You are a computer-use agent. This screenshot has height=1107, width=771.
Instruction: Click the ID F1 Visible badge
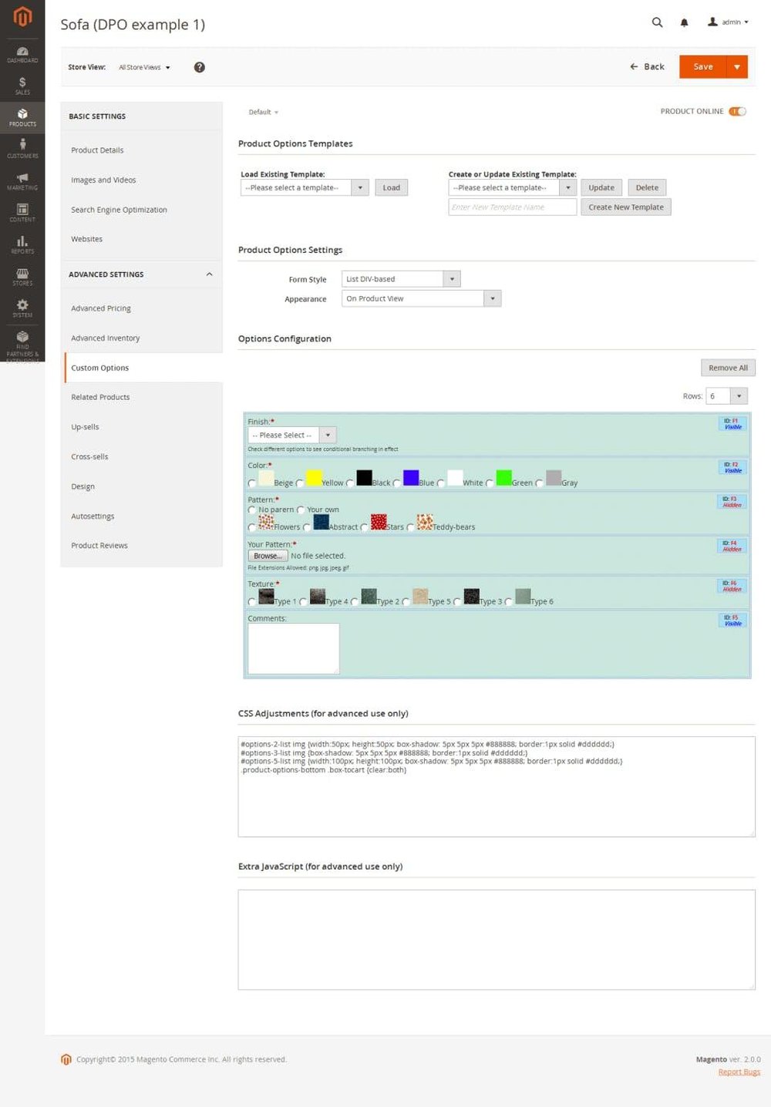pos(732,424)
